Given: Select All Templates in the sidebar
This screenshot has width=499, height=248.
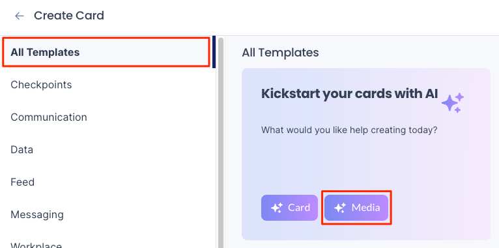Looking at the screenshot, I should pos(107,52).
